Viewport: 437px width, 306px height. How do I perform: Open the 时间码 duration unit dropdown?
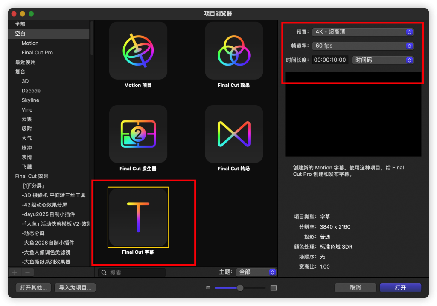click(382, 60)
